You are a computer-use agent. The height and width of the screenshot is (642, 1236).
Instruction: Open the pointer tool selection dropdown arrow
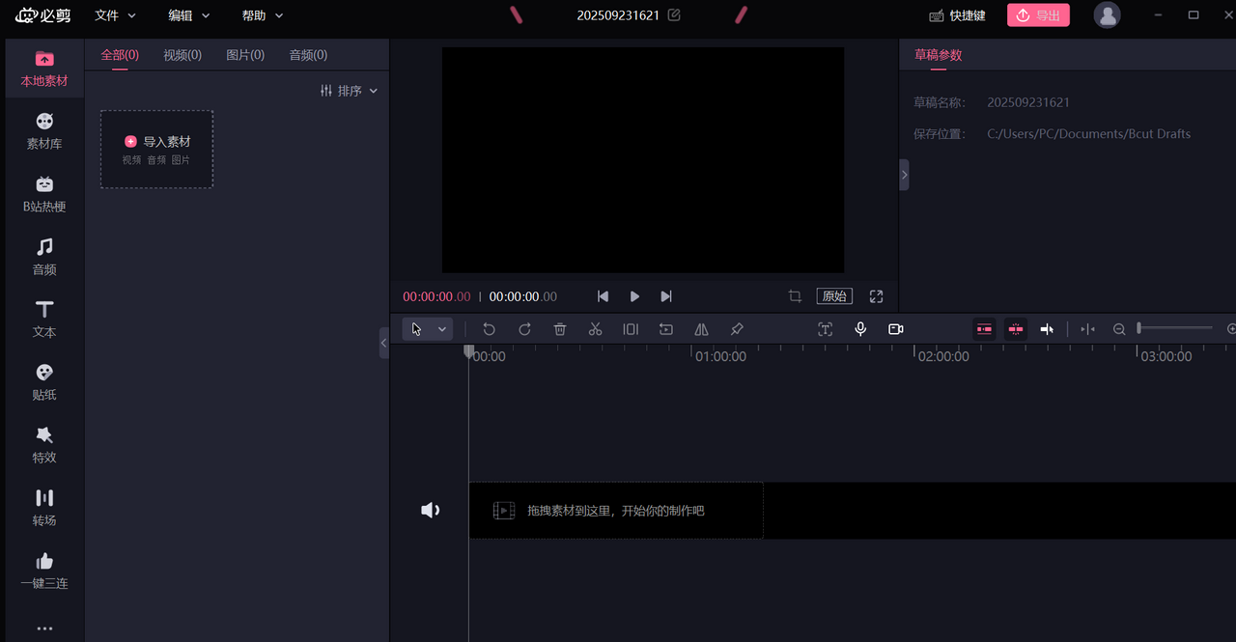pos(442,329)
